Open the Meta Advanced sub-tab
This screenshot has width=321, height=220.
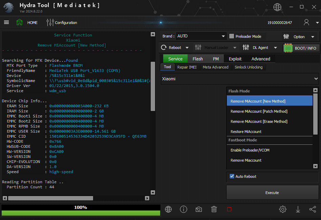[215, 67]
